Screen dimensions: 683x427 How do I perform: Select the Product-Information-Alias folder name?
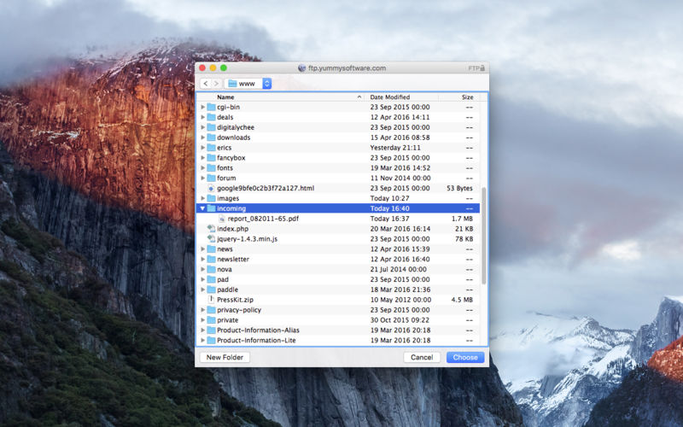[258, 330]
